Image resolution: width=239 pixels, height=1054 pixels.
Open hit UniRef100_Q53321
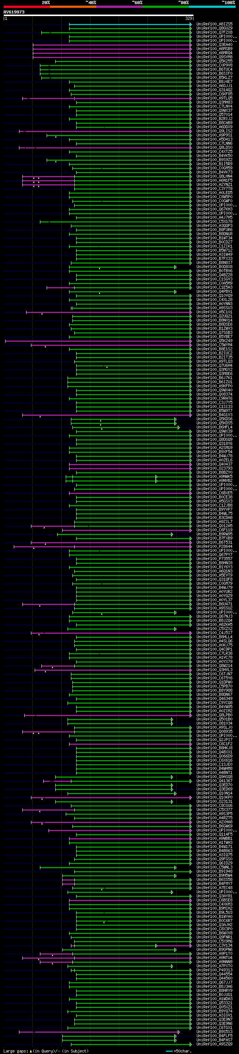[x=214, y=1003]
